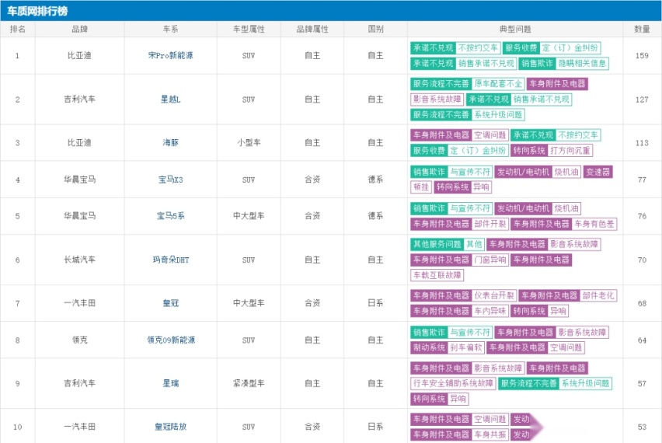This screenshot has height=443, width=662.
Task: Select the 门窗异响 tag in 玛奇朵DHT row
Action: tap(490, 260)
